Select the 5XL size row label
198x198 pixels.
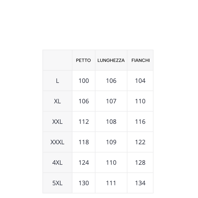58,183
